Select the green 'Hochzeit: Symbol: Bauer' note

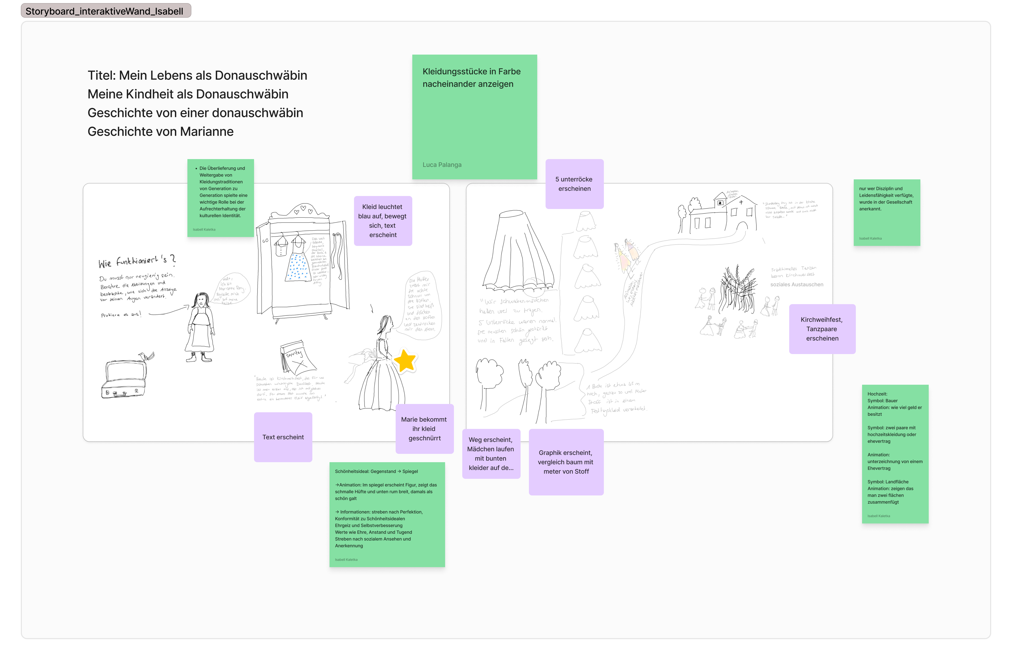click(895, 454)
